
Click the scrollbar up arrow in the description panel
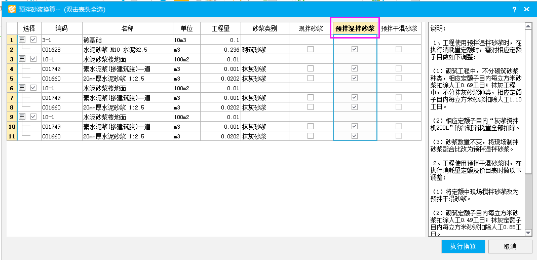pyautogui.click(x=528, y=26)
